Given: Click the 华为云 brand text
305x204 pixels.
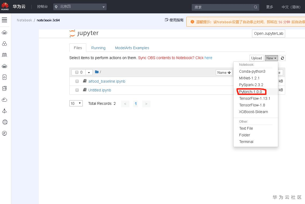Looking at the screenshot, I should (19, 6).
